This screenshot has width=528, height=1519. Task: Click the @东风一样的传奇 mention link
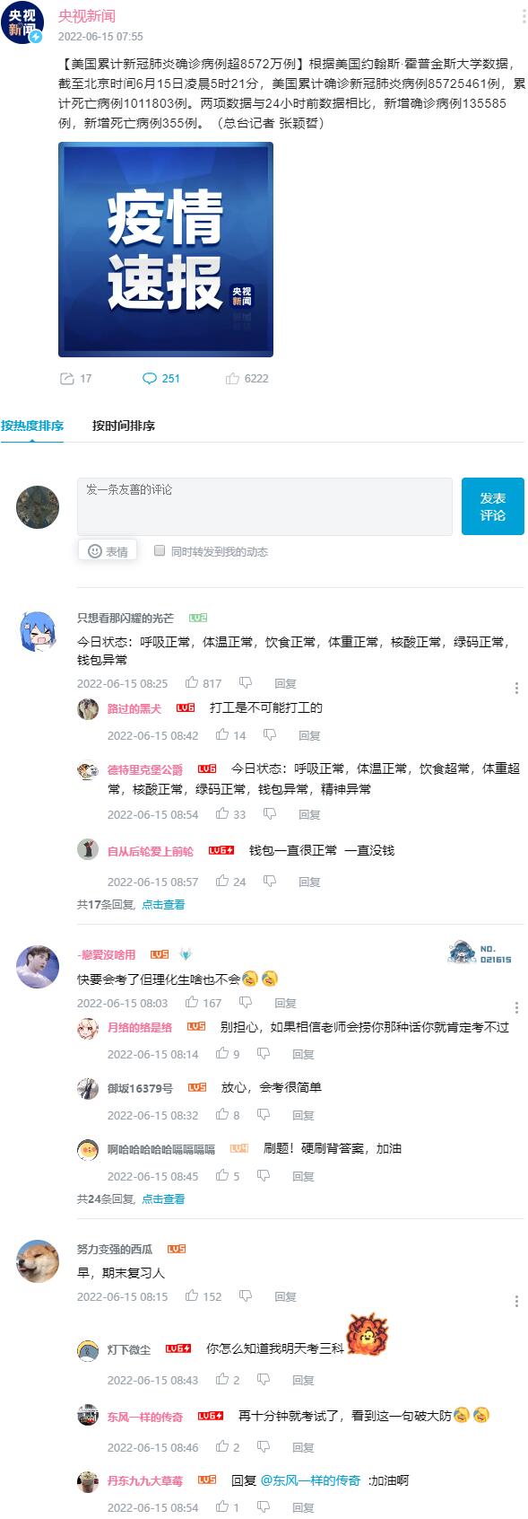311,1480
